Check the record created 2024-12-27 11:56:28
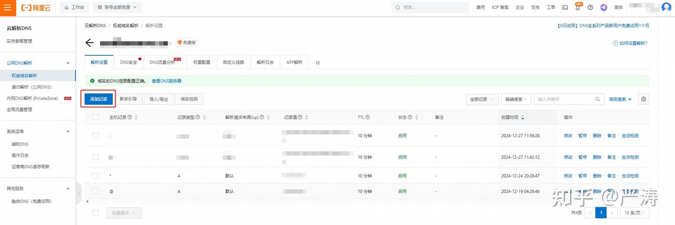The height and width of the screenshot is (225, 675). (96, 135)
